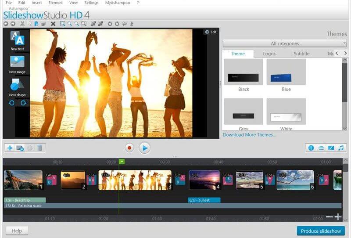Click the forward arrow in the toolbar
The image size is (351, 238).
click(x=13, y=24)
